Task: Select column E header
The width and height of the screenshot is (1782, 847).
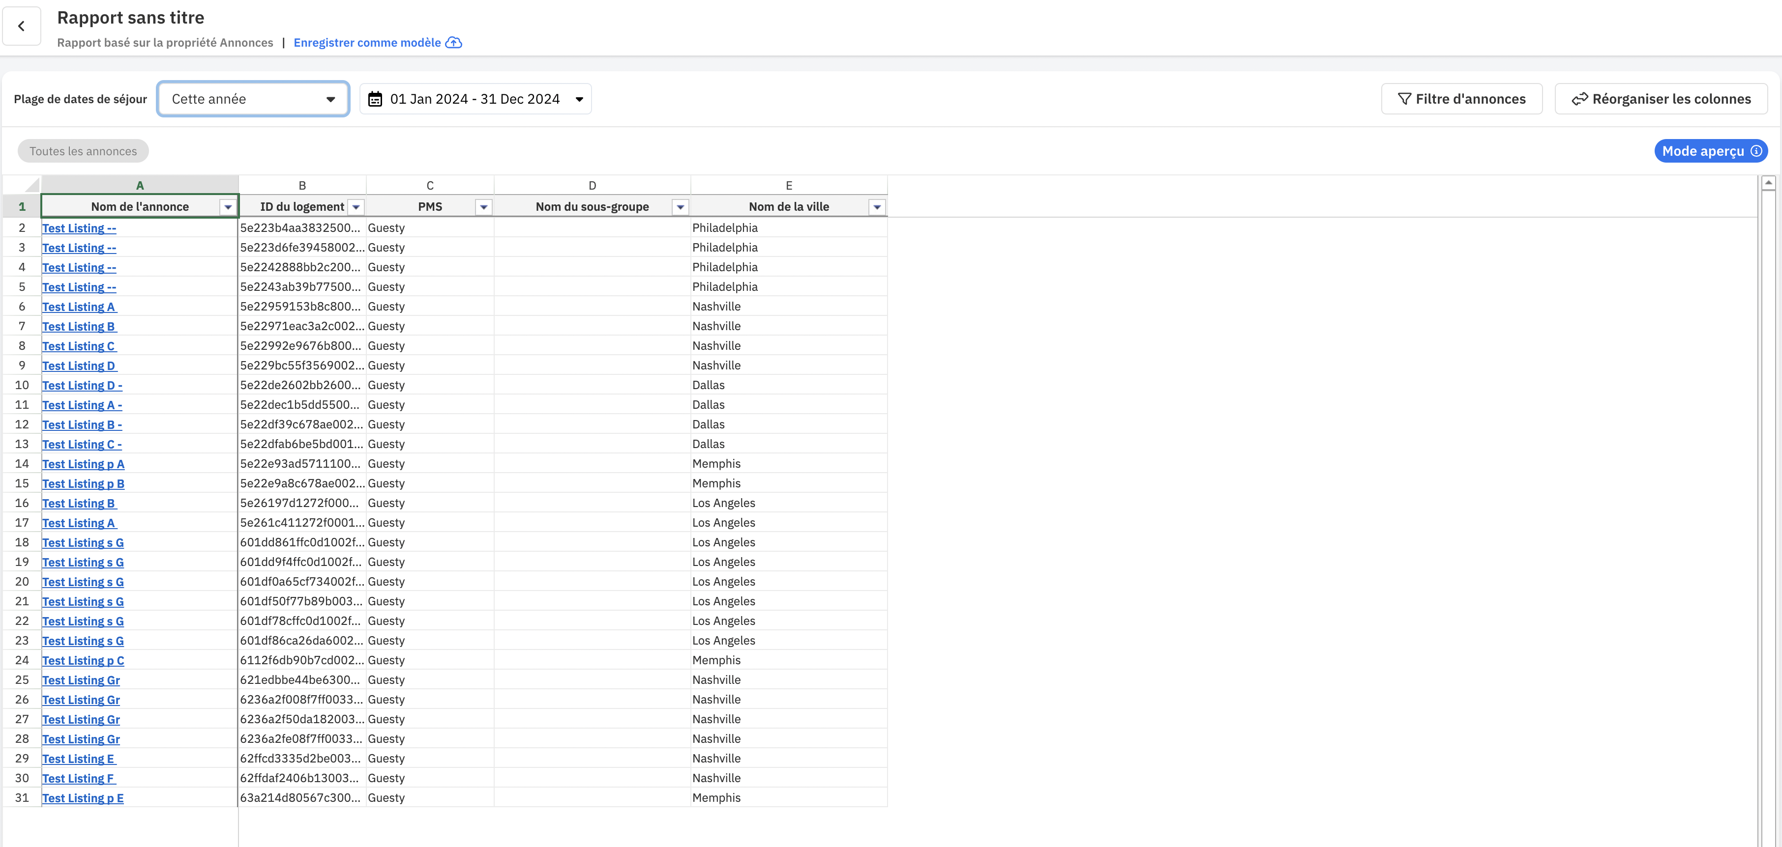Action: [789, 185]
